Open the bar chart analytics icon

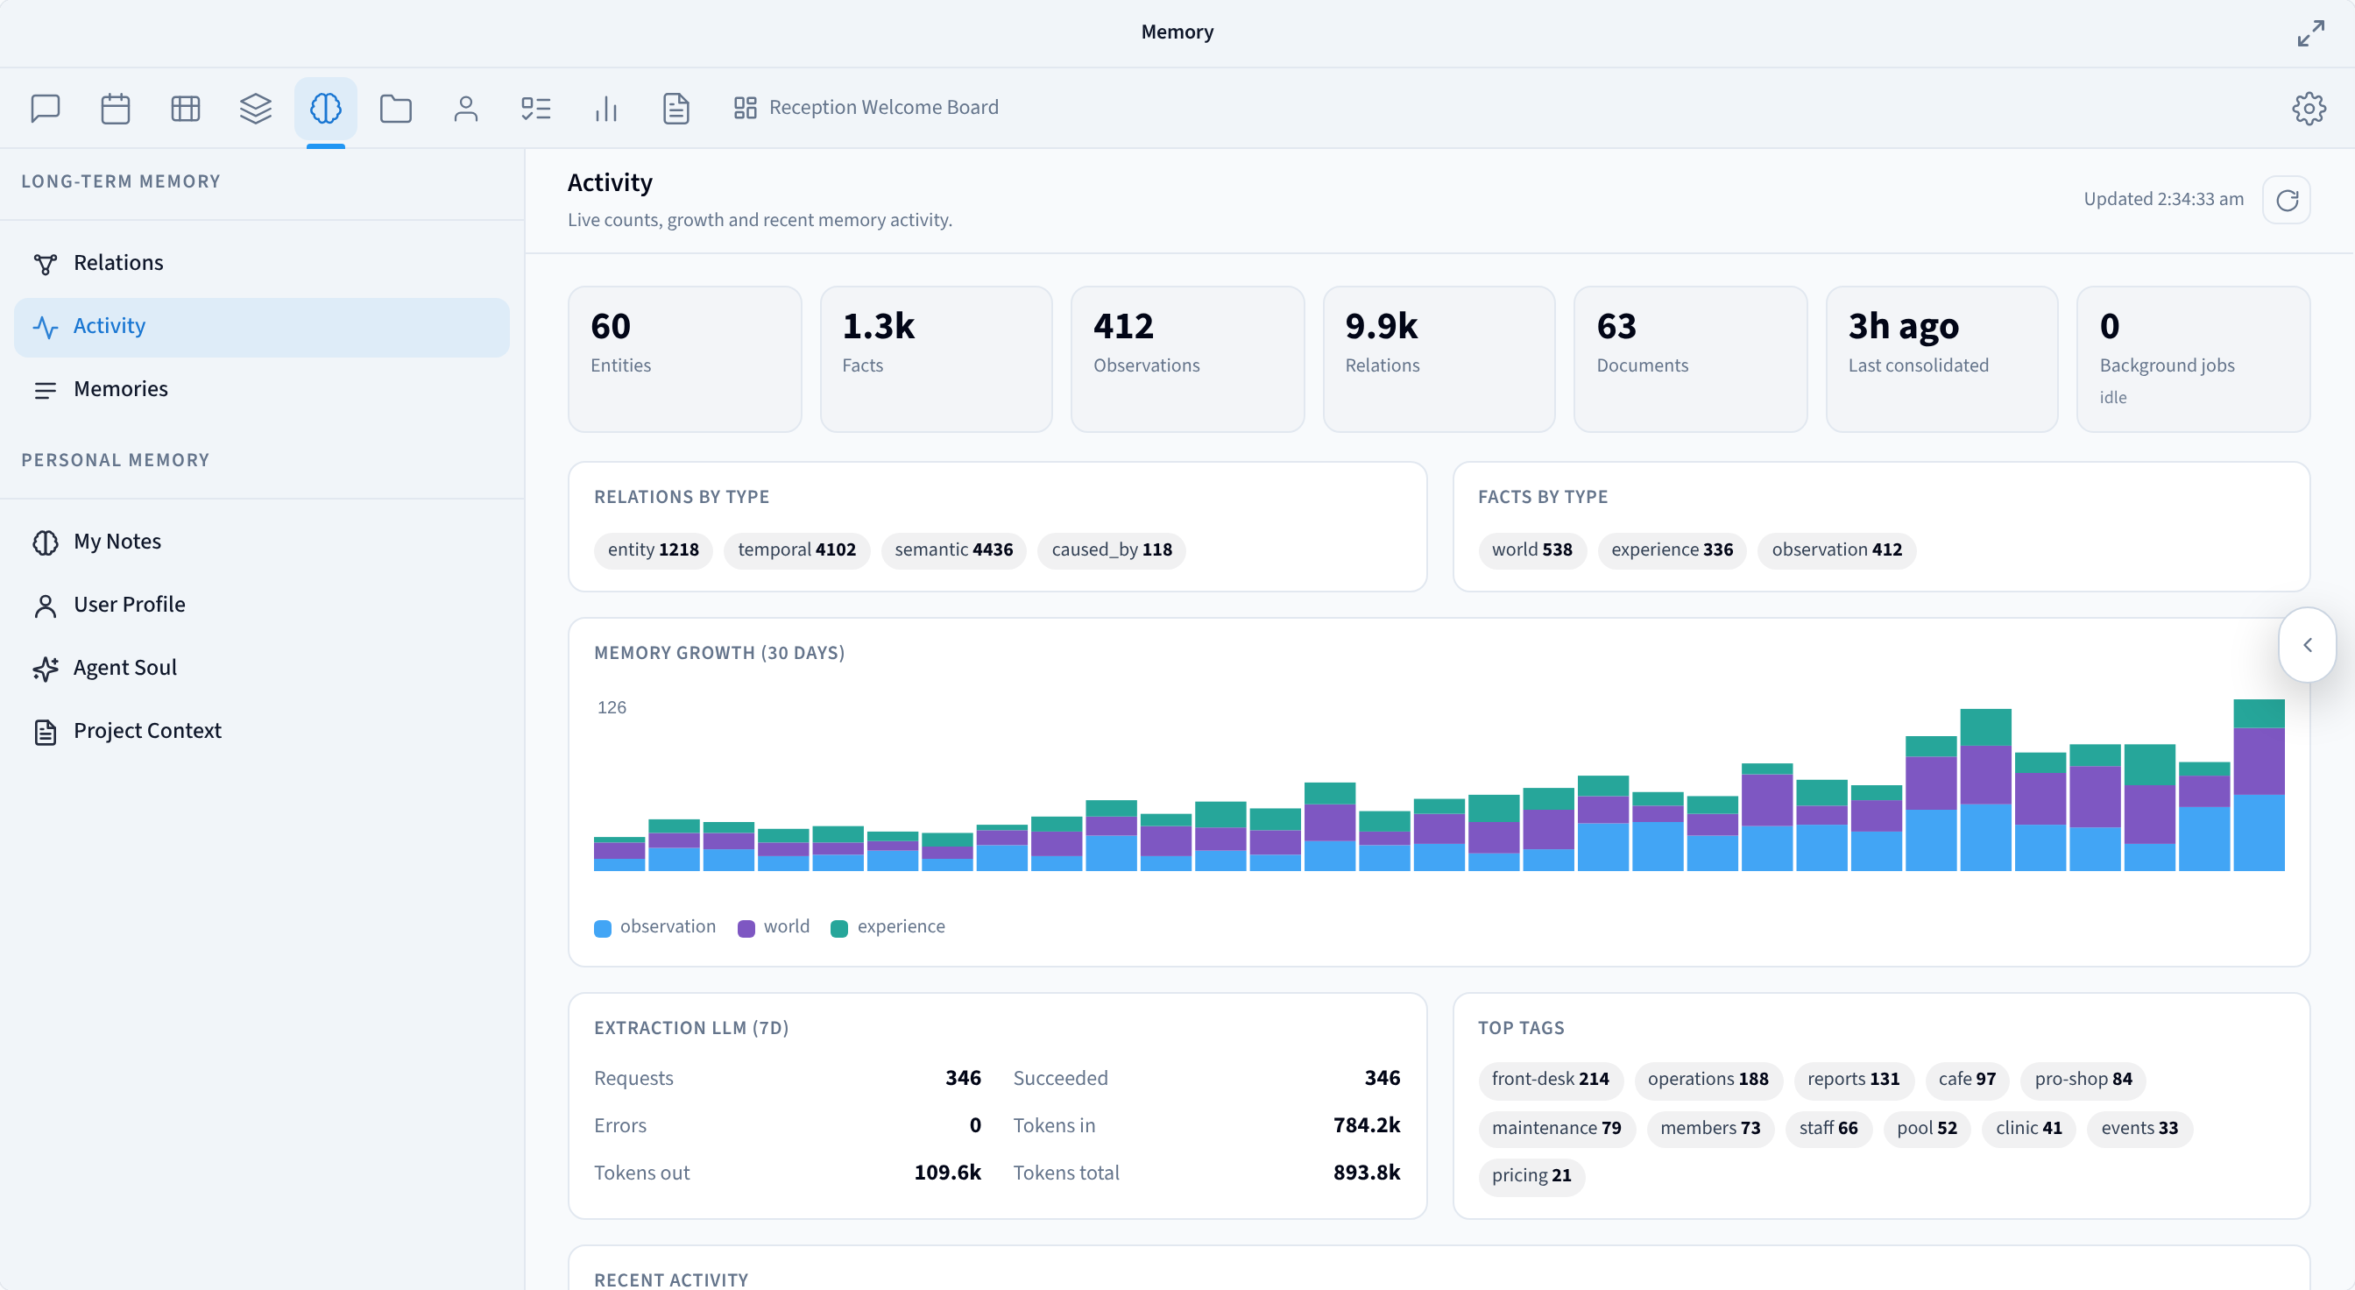click(606, 108)
